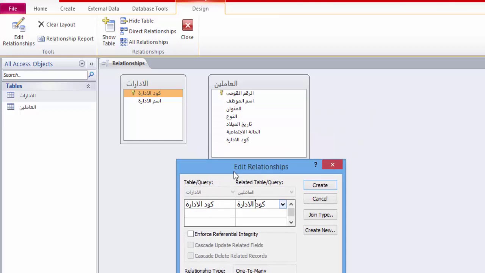Click the الادارات table icon in navigation pane
Viewport: 485px width, 273px height.
11,96
